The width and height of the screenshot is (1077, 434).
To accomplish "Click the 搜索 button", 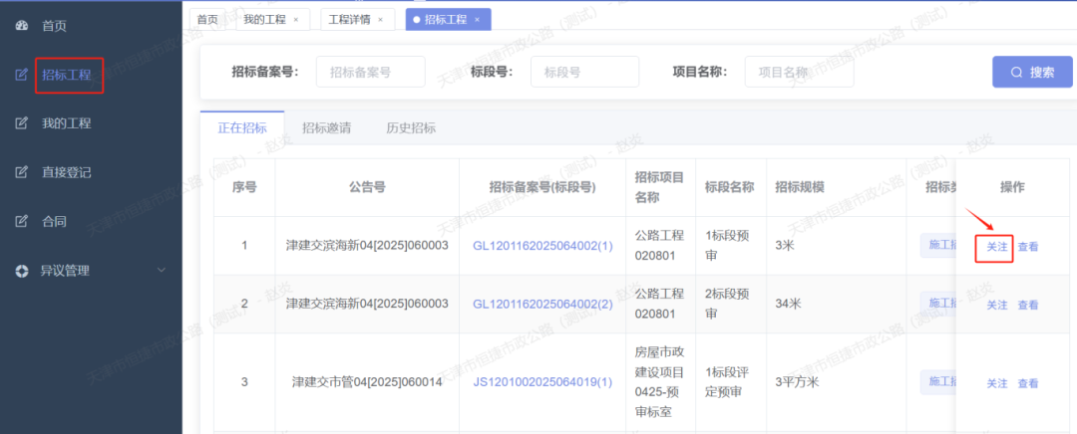I will click(1032, 72).
